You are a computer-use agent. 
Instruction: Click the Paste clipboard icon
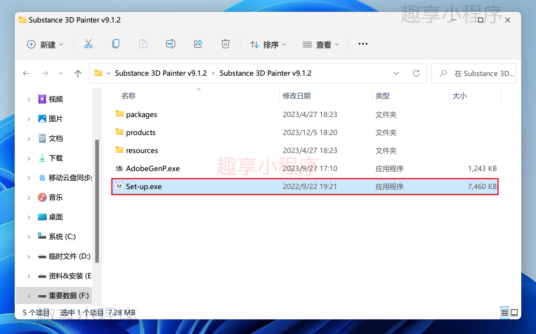(143, 44)
